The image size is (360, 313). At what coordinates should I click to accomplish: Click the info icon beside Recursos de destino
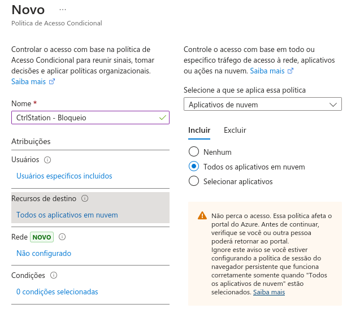pos(85,199)
